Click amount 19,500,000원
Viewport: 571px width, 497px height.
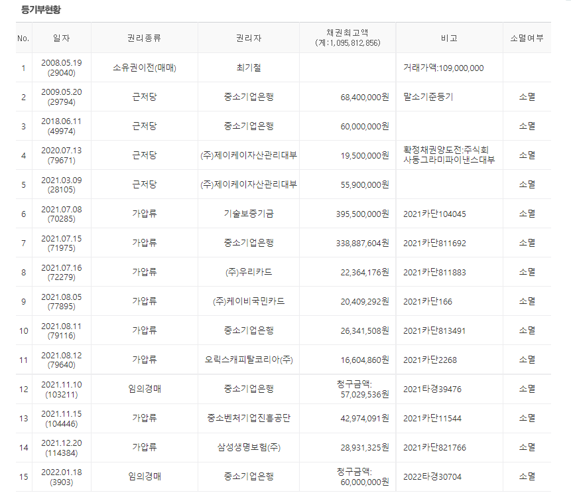[365, 155]
